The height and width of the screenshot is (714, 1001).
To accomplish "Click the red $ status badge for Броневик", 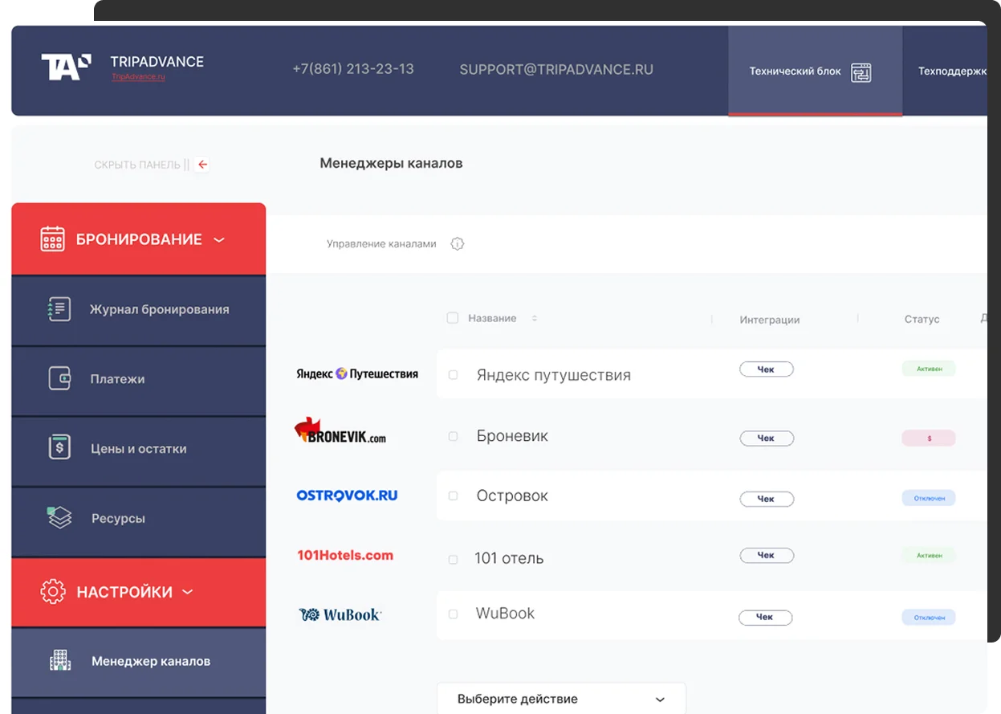I will click(929, 439).
